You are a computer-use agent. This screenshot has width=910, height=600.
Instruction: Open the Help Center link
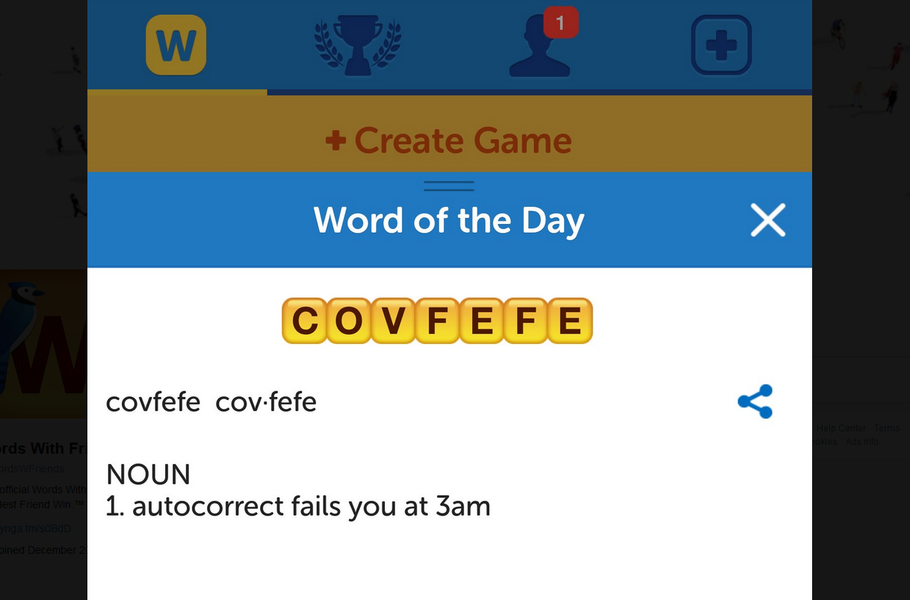(x=841, y=428)
